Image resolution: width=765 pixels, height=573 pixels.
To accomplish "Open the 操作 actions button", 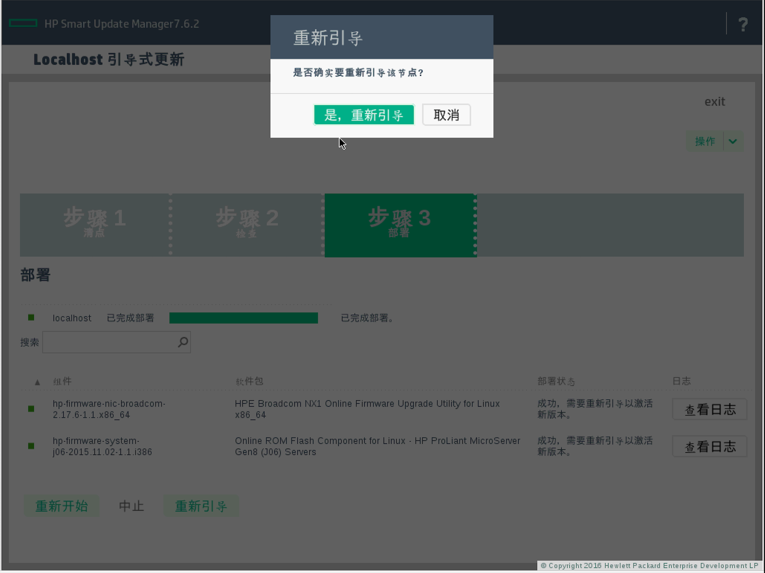I will pos(705,141).
